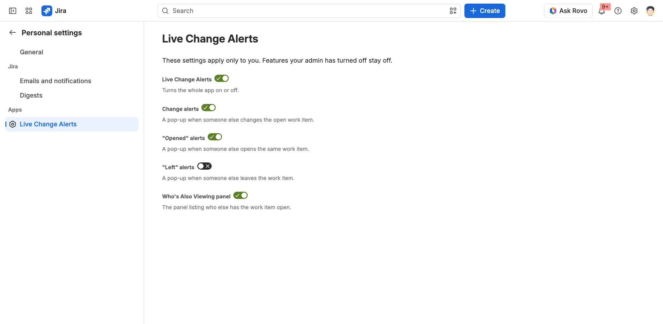Disable the Change alerts switch
Viewport: 663px width, 324px height.
[209, 108]
